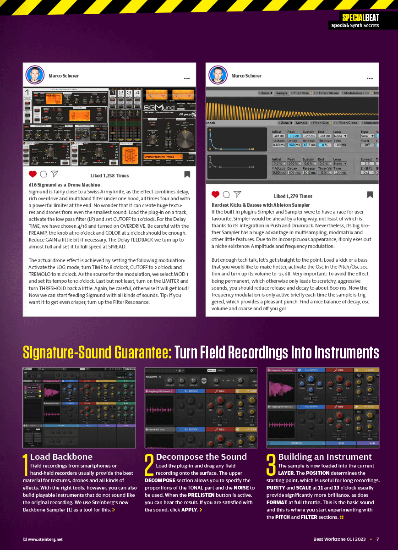
Task: Select the Barrel 061 Tonal layer header
Action: pos(160,429)
